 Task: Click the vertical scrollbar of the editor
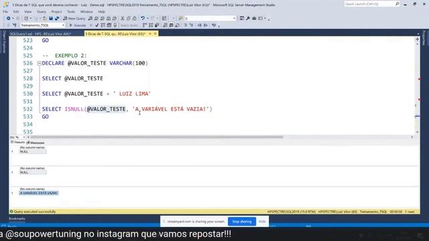pos(417,88)
